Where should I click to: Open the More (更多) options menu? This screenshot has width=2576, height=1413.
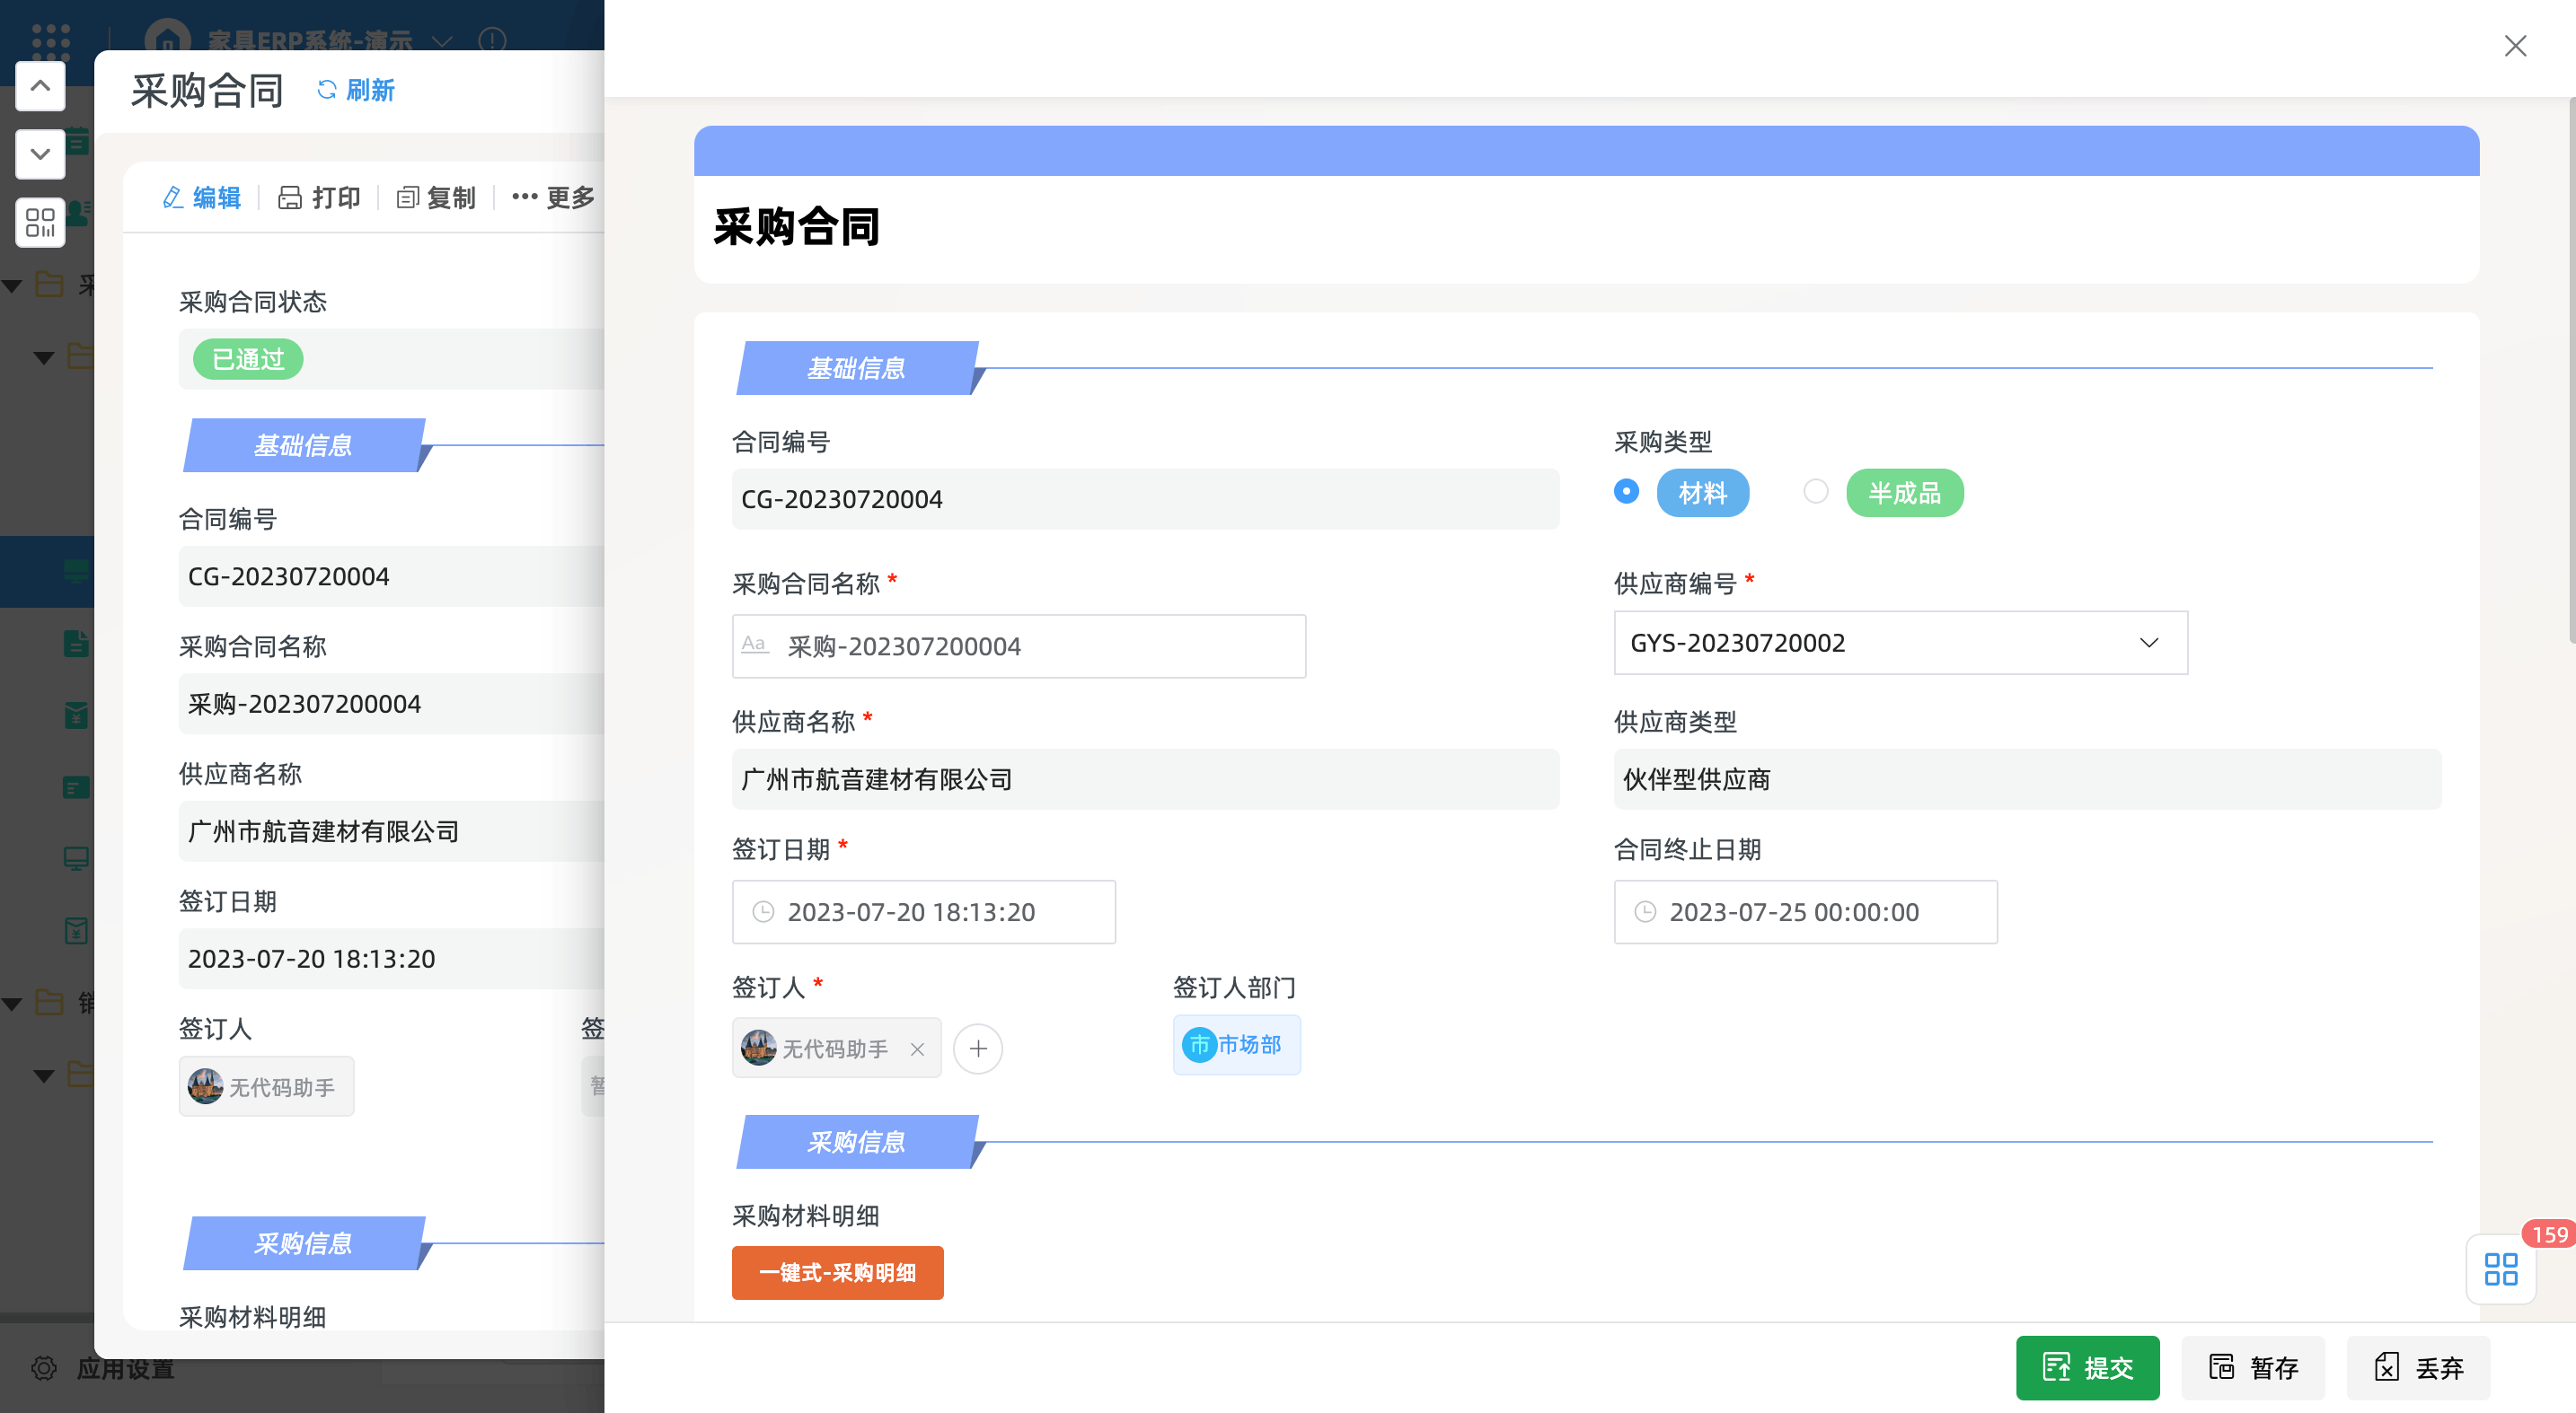554,197
